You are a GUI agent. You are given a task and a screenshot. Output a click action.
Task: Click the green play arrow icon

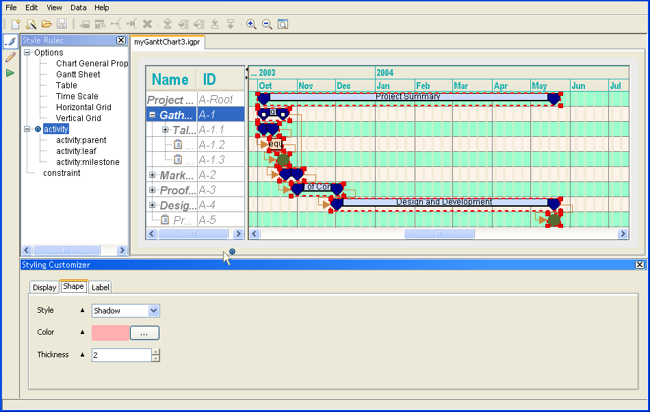point(10,73)
